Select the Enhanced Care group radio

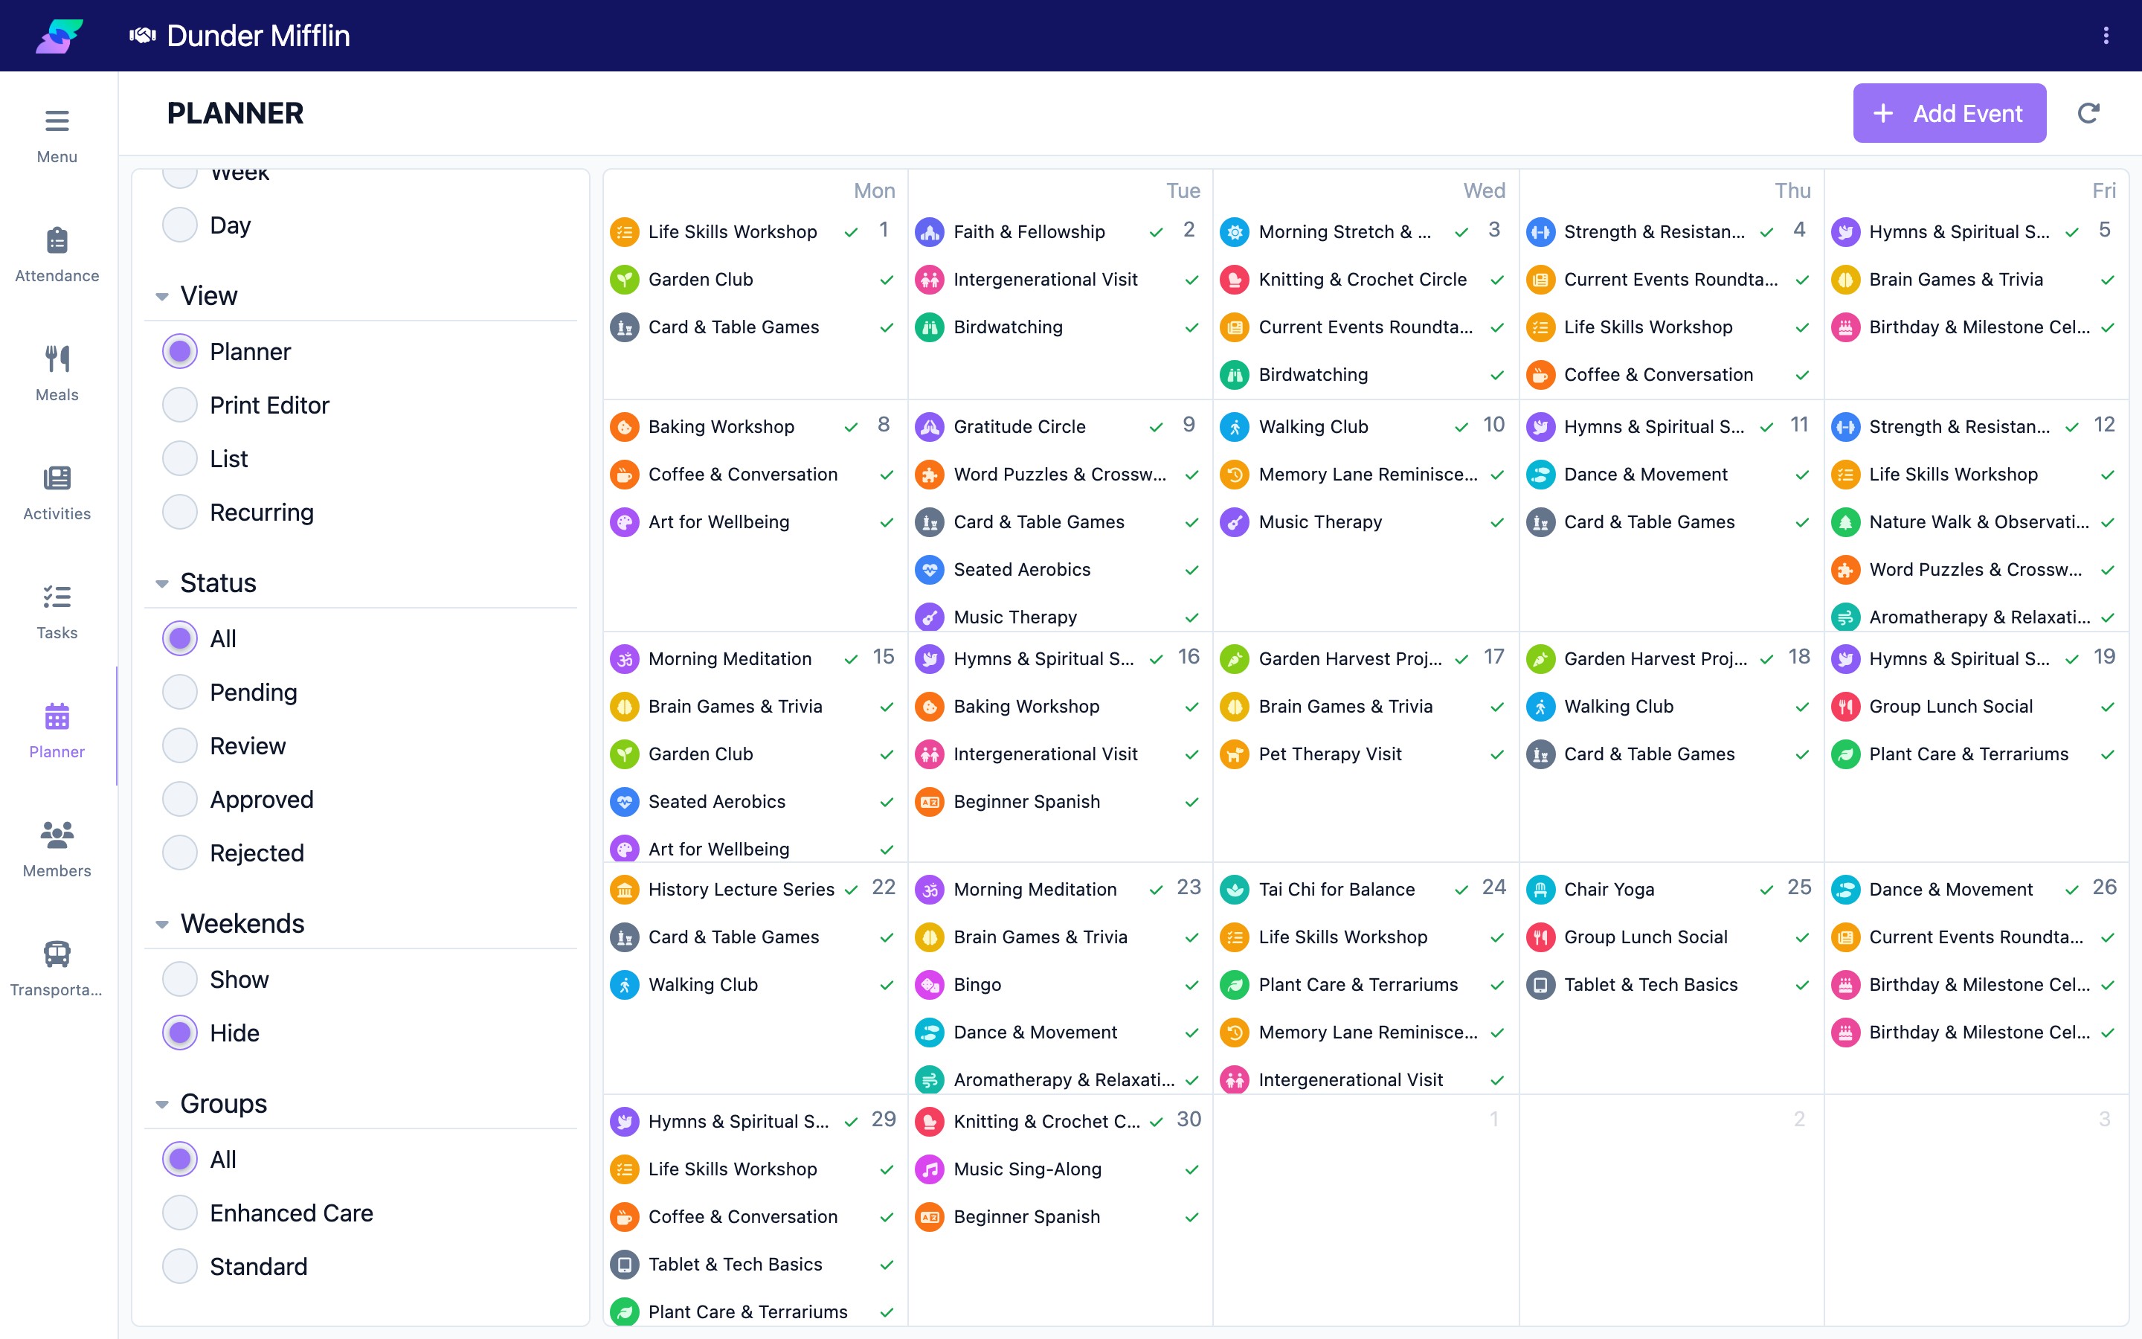coord(180,1213)
